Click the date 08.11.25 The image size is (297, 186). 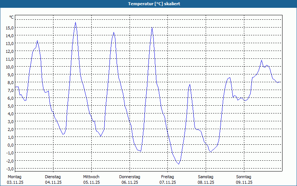206,183
